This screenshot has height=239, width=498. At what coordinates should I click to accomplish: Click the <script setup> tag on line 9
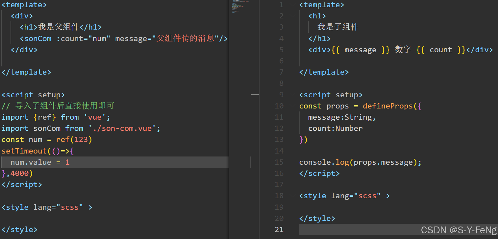click(331, 95)
